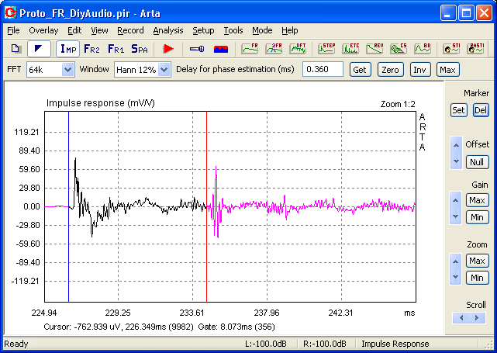Open the File menu
The image size is (497, 353).
13,30
